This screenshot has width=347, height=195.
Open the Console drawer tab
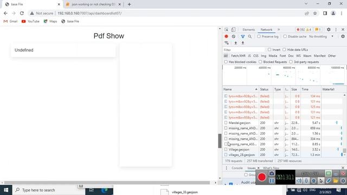(237, 168)
